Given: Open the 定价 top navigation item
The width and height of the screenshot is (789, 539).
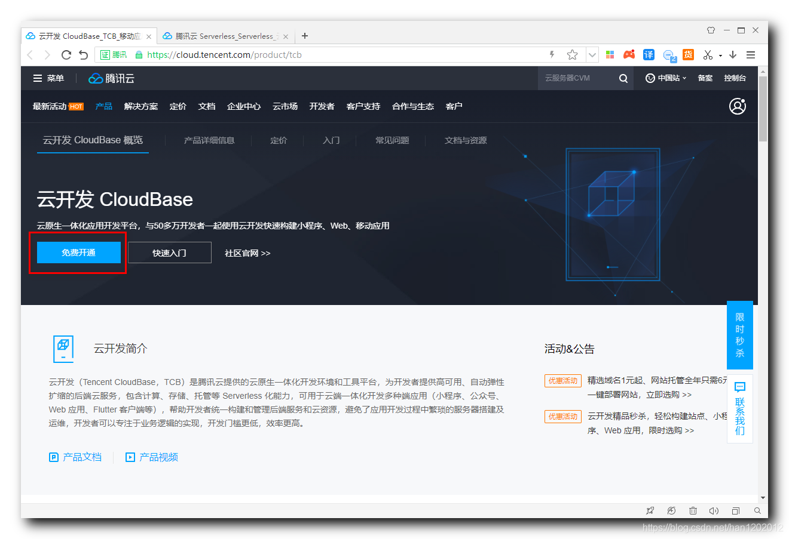Looking at the screenshot, I should click(178, 106).
